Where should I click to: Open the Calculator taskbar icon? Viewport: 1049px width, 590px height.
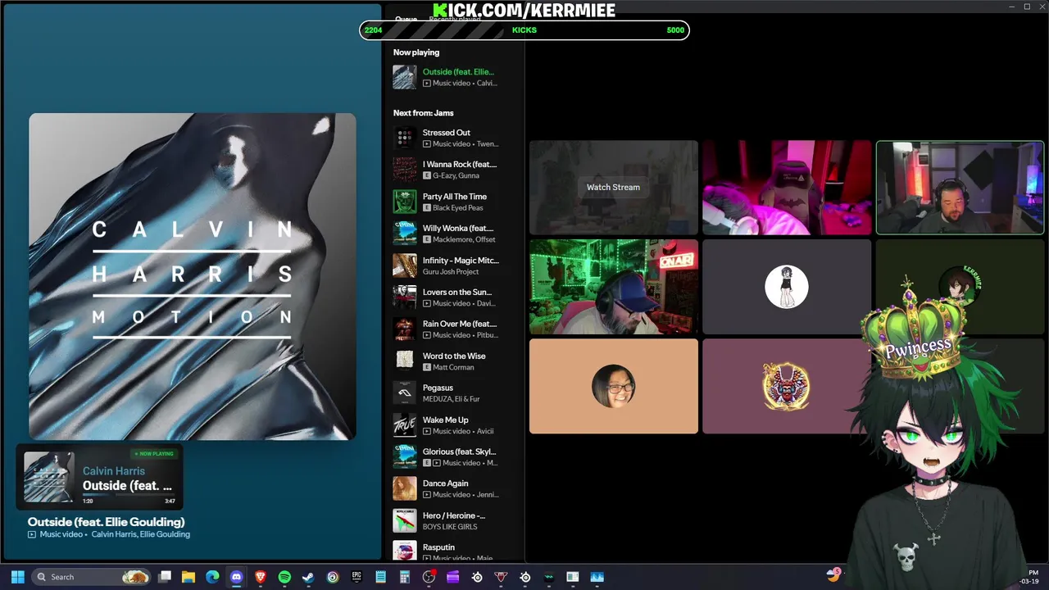(x=405, y=577)
